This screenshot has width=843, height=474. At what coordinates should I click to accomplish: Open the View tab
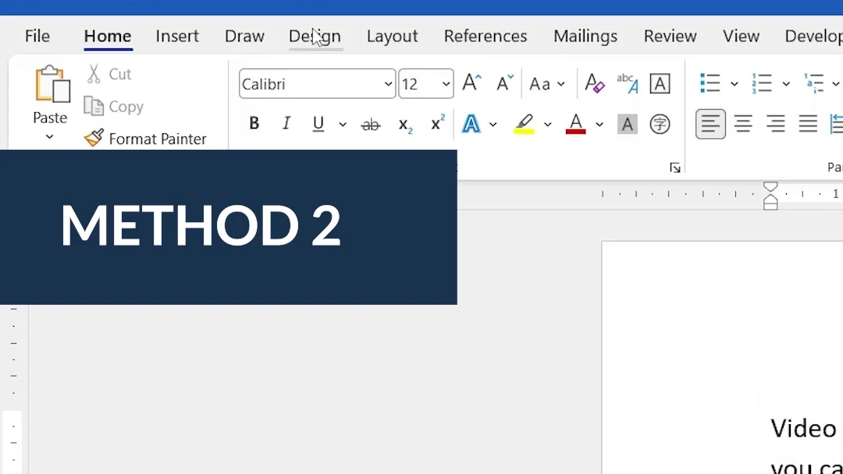click(741, 36)
